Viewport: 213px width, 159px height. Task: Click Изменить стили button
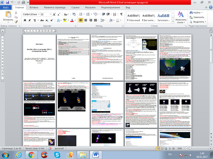181,17
